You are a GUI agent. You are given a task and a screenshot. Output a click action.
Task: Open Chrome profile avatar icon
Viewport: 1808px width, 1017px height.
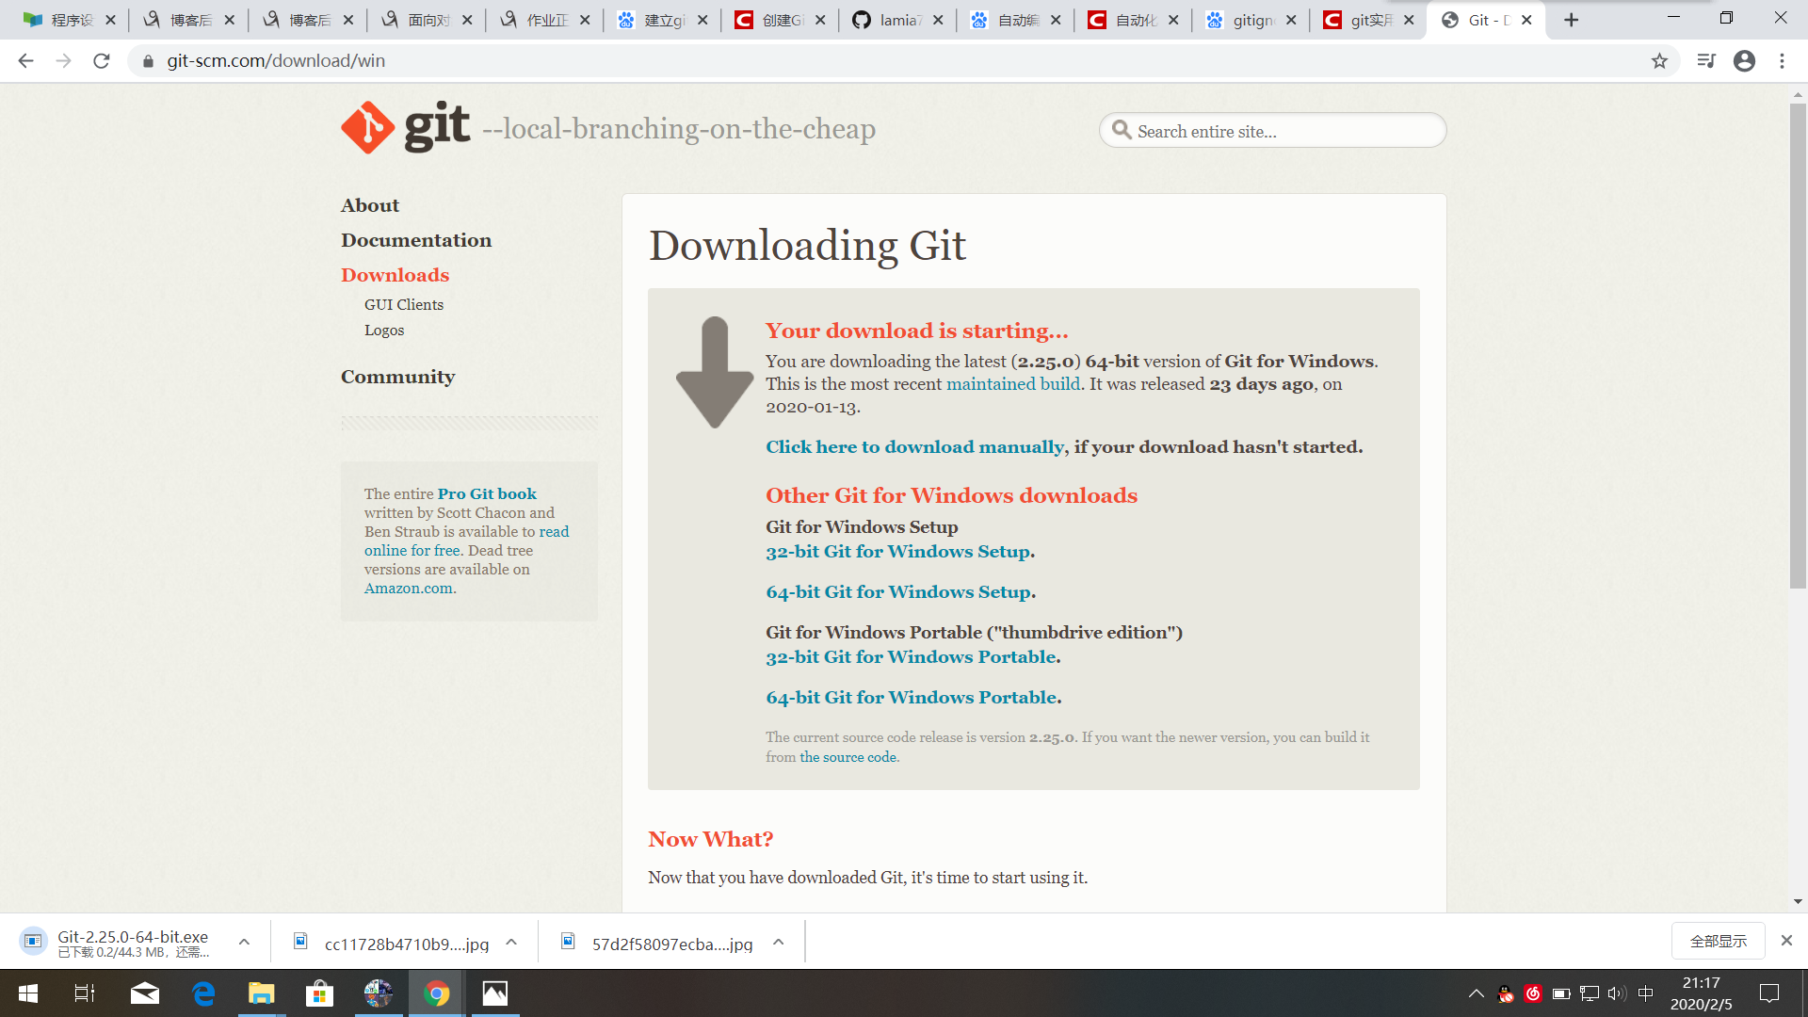click(x=1744, y=61)
